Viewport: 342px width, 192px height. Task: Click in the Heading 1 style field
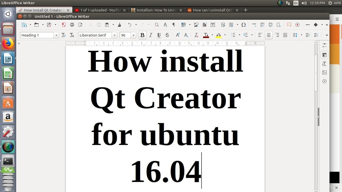pos(37,35)
